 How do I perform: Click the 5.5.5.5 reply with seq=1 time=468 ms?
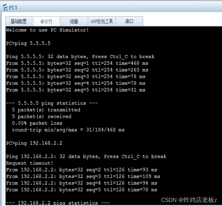click(77, 63)
